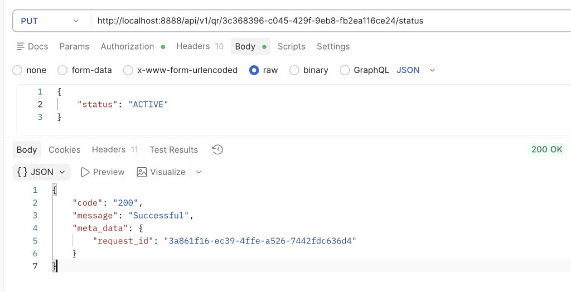Select the raw body option
The image size is (571, 292).
click(x=264, y=70)
